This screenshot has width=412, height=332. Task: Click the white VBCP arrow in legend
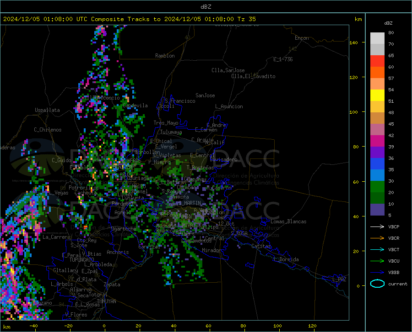pyautogui.click(x=377, y=227)
